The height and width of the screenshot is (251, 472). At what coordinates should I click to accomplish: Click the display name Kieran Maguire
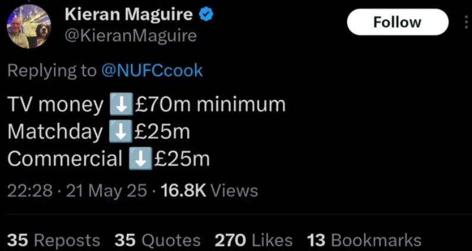[x=129, y=14]
